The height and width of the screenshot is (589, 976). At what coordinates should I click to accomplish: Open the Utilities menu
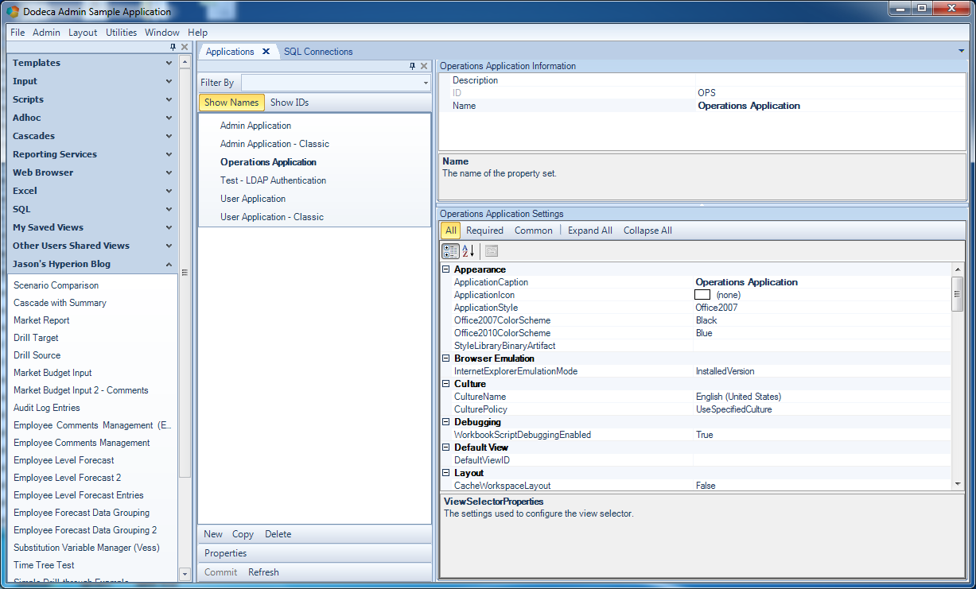click(122, 33)
